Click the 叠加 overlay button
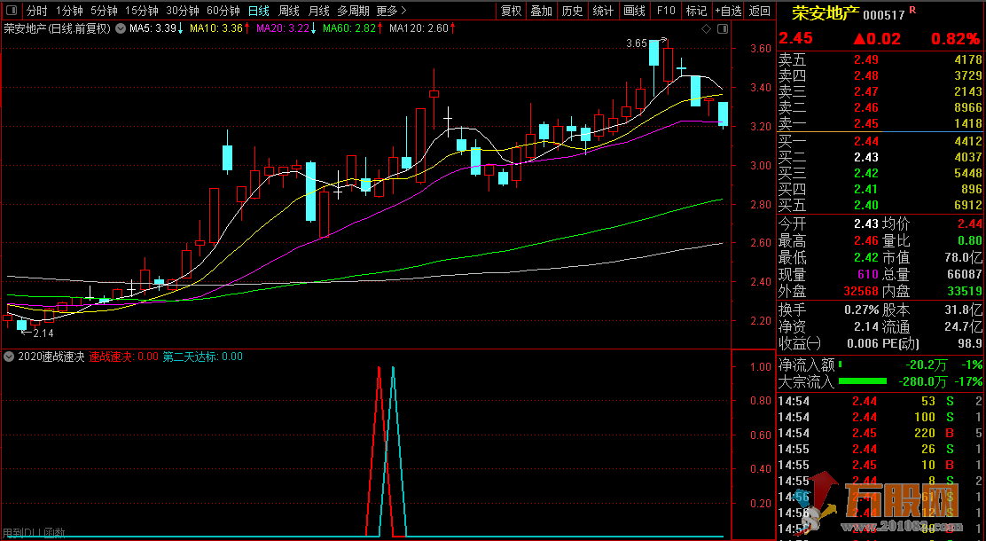This screenshot has height=541, width=986. [542, 11]
